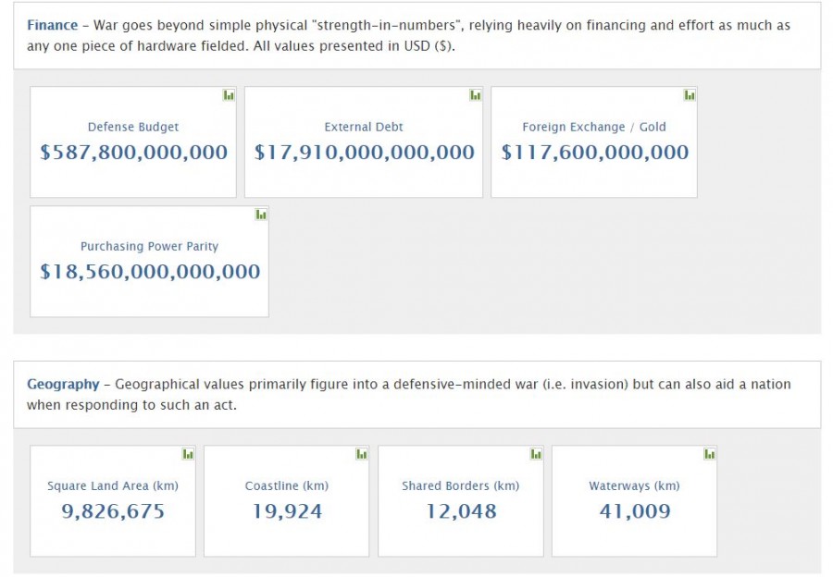Open chart icon on Purchasing Power Parity card
833x577 pixels.
(x=261, y=215)
